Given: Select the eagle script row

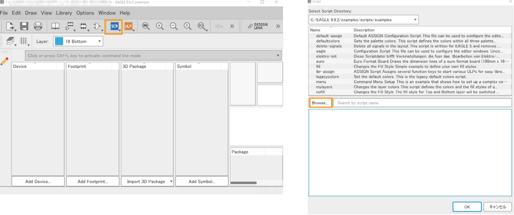Looking at the screenshot, I should tap(410, 51).
